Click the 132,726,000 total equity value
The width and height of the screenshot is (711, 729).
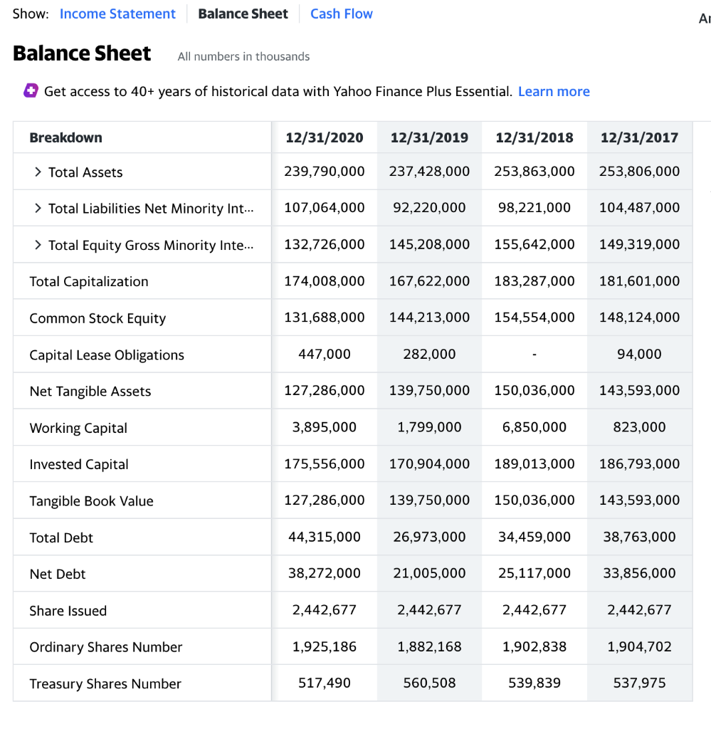[325, 245]
